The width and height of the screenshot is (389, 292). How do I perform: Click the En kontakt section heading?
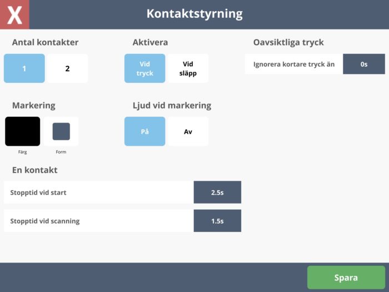(x=34, y=170)
